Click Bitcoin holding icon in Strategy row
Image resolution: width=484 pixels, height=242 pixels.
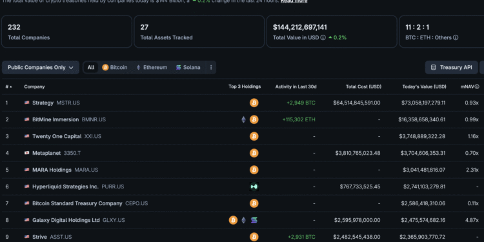coord(254,103)
